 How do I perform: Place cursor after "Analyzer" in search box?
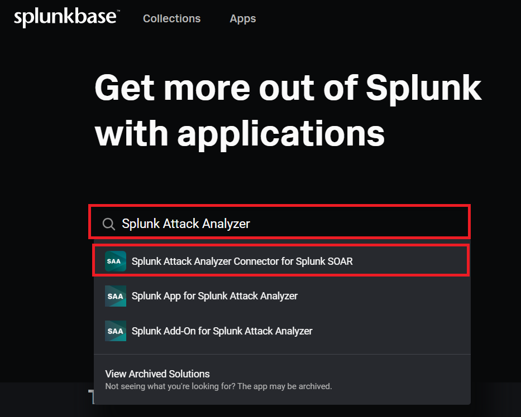[251, 224]
